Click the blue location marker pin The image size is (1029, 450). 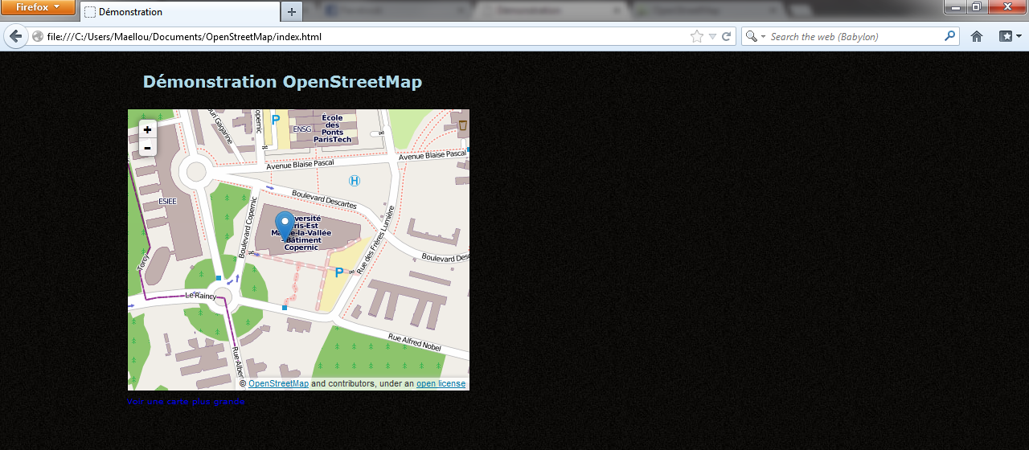[x=285, y=225]
